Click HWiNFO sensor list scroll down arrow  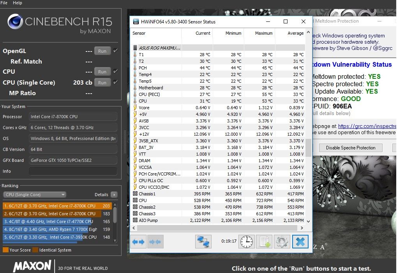309,221
